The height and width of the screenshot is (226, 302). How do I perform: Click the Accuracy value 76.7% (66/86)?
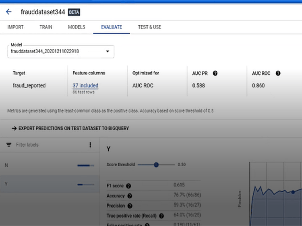187,195
